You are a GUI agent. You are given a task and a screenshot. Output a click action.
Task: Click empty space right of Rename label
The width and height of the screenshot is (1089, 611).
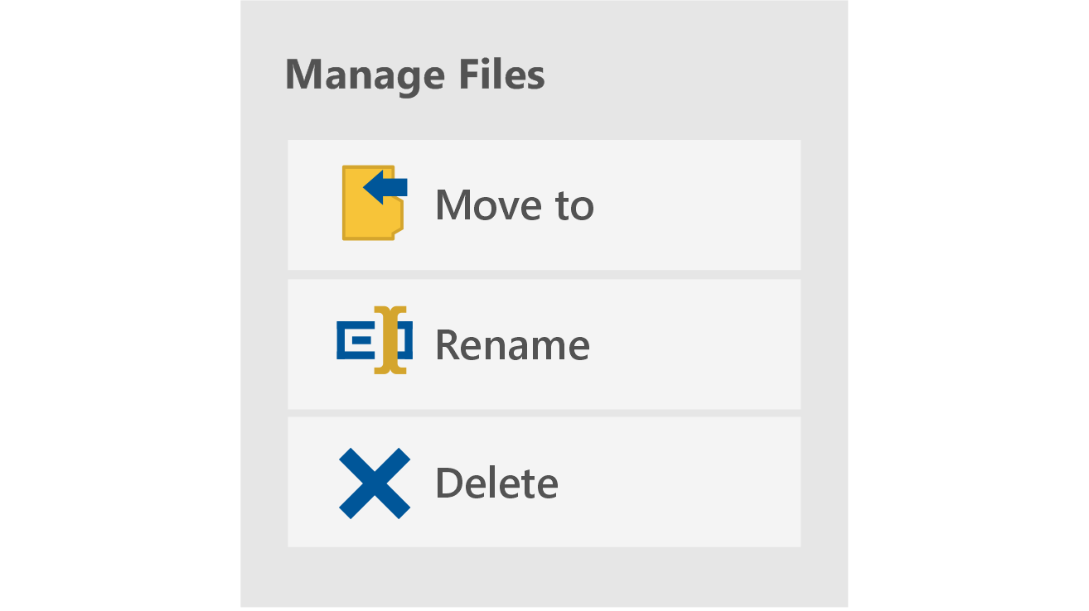click(696, 344)
